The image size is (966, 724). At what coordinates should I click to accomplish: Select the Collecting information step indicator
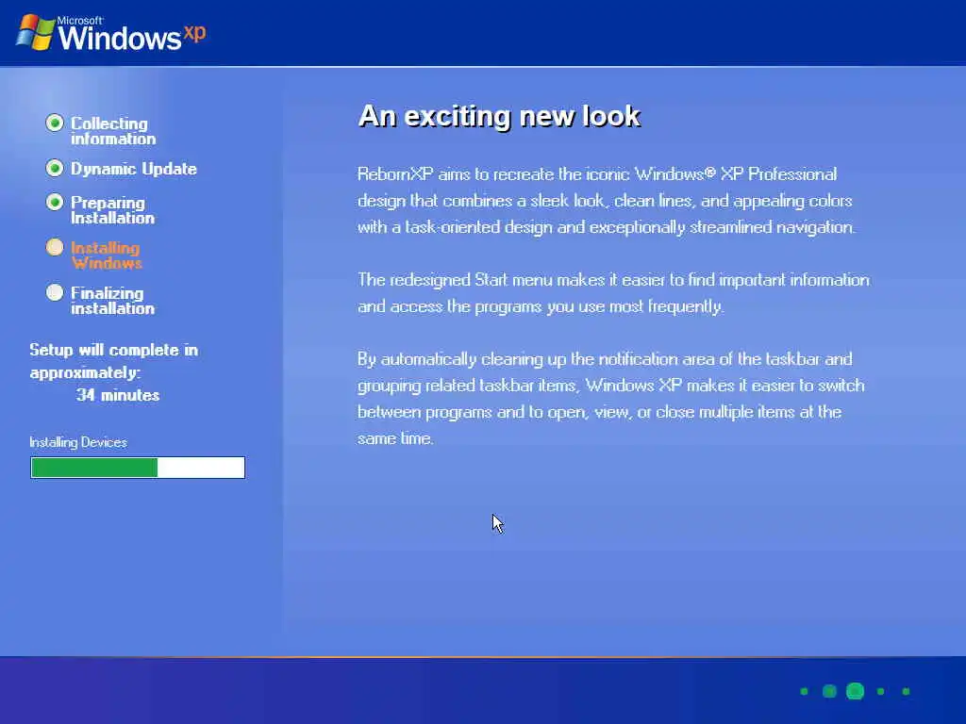point(55,123)
